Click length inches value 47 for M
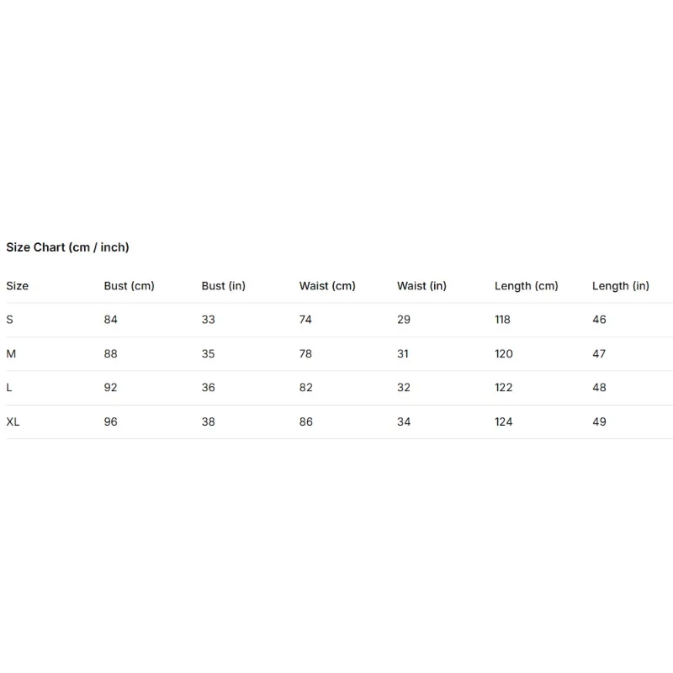The height and width of the screenshot is (673, 673). click(599, 353)
